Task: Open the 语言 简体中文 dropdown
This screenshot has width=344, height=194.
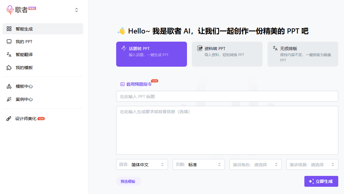Action: pyautogui.click(x=142, y=164)
